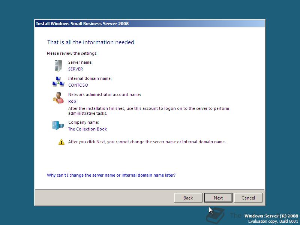Click the Please review the settings text
300x225 pixels.
coord(72,53)
